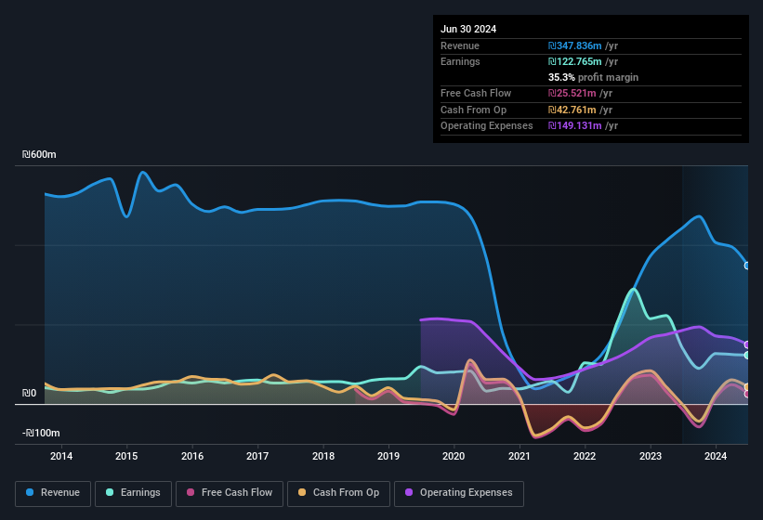Click the Jun 30 2024 tooltip date

pyautogui.click(x=468, y=29)
